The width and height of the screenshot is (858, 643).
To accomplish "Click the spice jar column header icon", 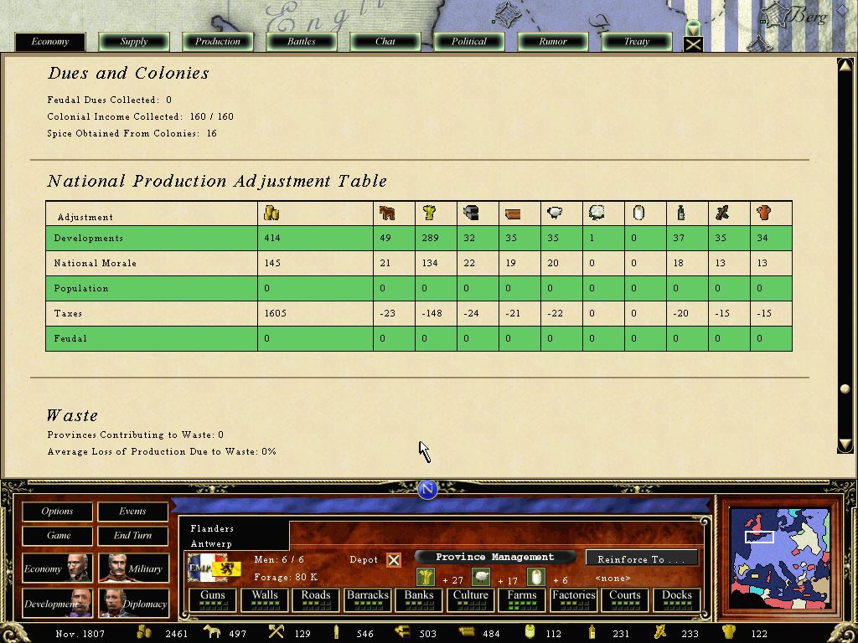I will pos(638,213).
